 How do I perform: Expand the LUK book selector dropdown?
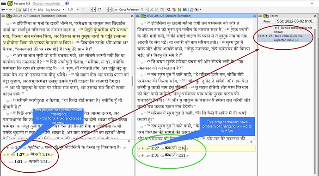tap(78, 10)
